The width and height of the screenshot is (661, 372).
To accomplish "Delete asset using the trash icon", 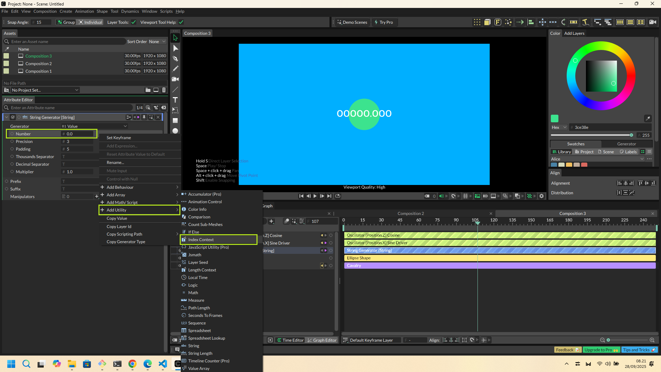I will point(164,90).
